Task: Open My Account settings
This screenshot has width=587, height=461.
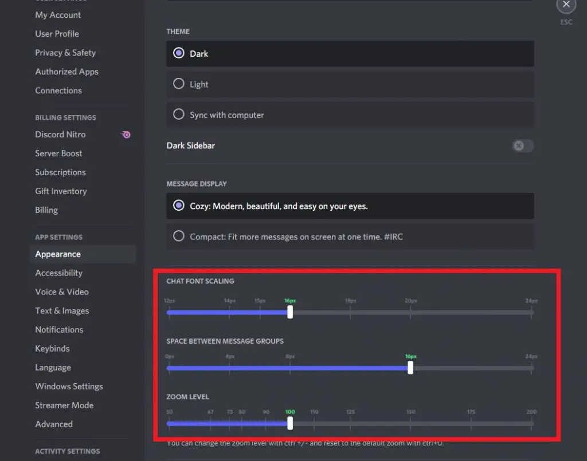Action: [x=58, y=15]
